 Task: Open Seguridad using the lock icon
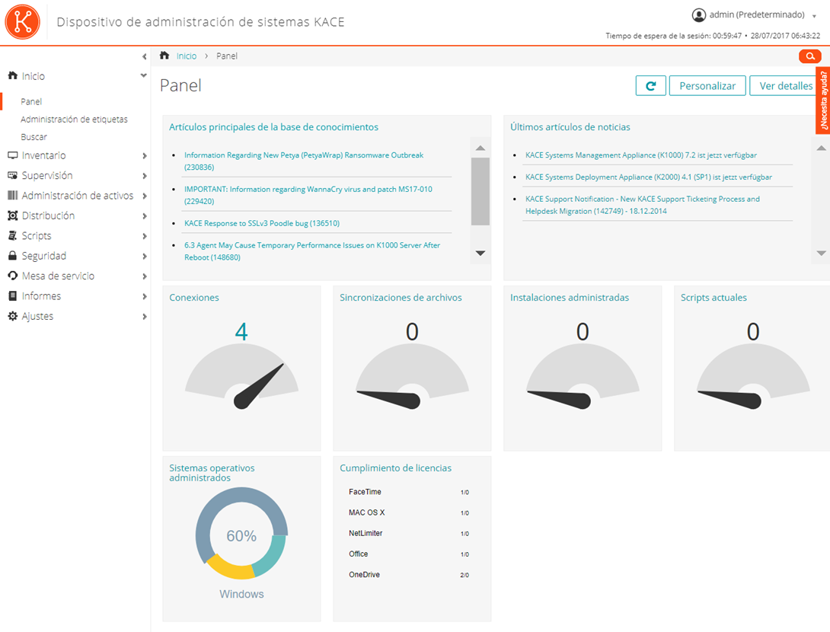coord(12,256)
